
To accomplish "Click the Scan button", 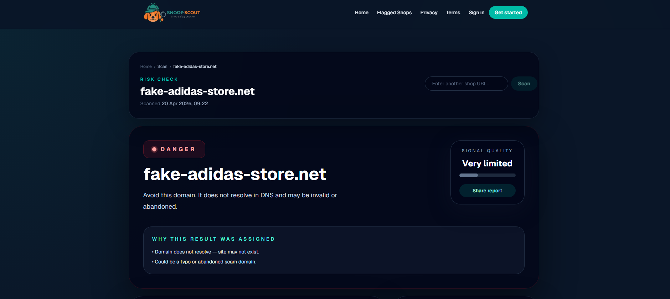I will pos(524,84).
